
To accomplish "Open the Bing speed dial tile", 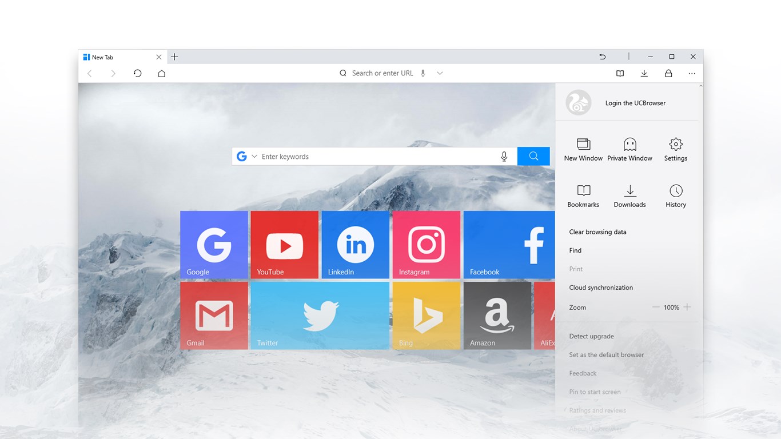I will pos(427,316).
